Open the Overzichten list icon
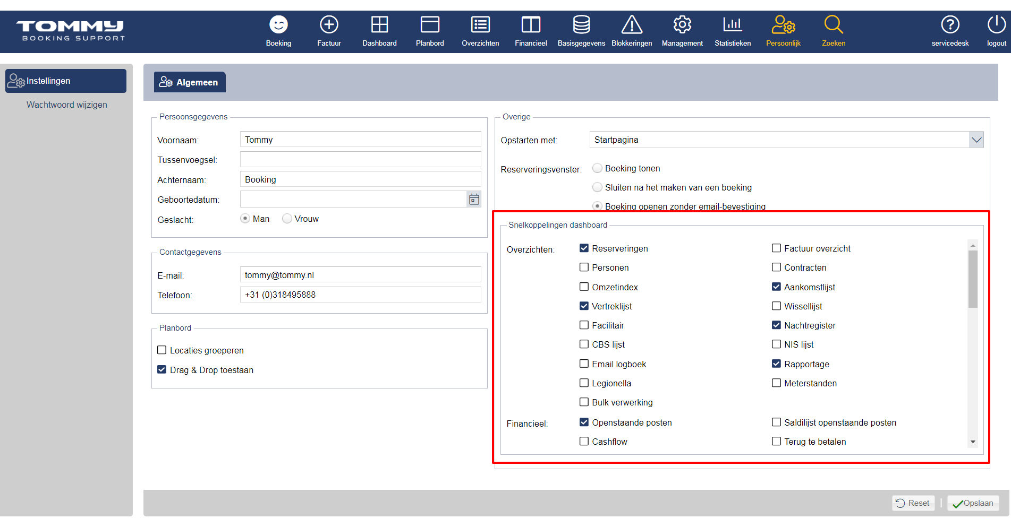 [480, 25]
